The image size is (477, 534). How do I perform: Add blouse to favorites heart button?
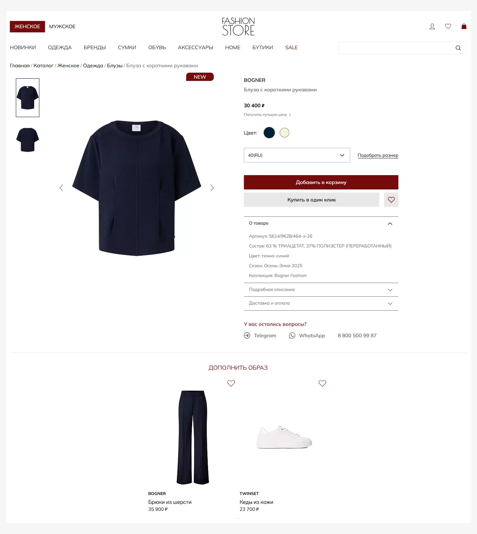tap(391, 200)
